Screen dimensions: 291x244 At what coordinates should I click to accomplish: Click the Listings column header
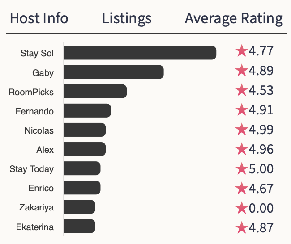[127, 19]
